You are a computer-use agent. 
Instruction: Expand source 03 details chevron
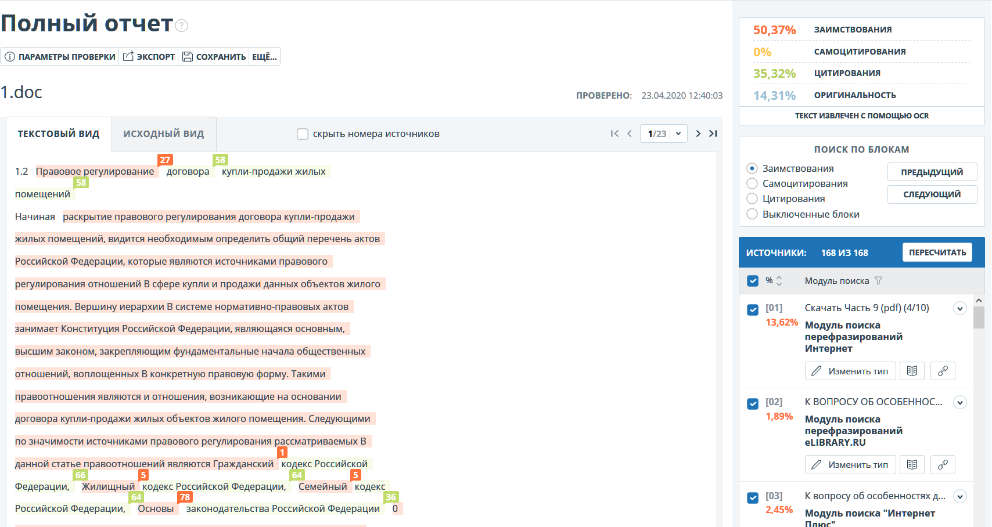(960, 496)
